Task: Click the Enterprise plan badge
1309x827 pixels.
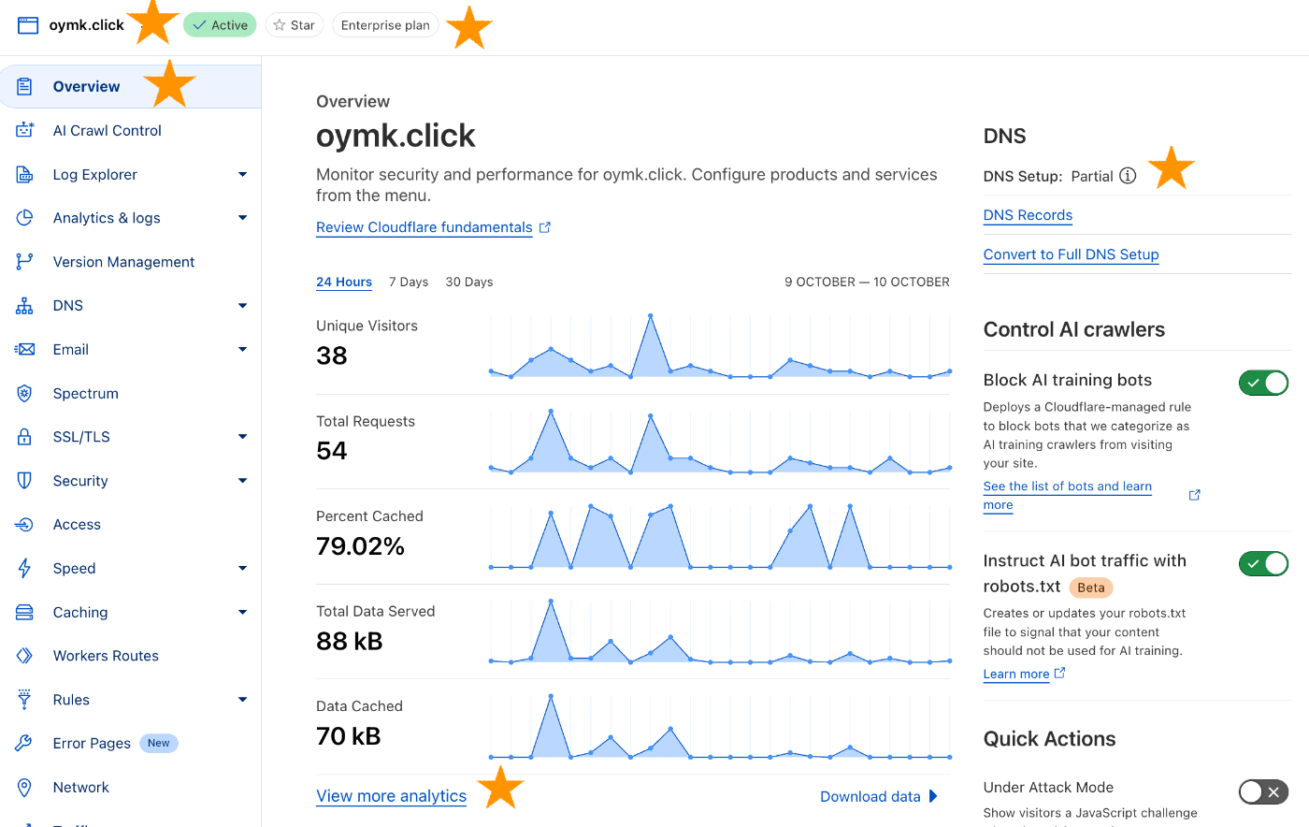Action: [385, 25]
